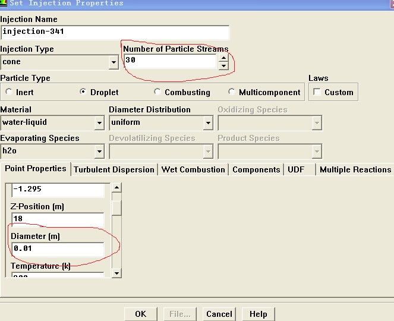The height and width of the screenshot is (321, 394).
Task: Expand the Evaporating Species h2o dropdown
Action: (99, 152)
